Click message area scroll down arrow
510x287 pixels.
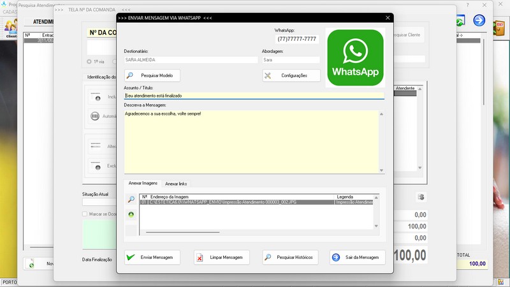(381, 170)
